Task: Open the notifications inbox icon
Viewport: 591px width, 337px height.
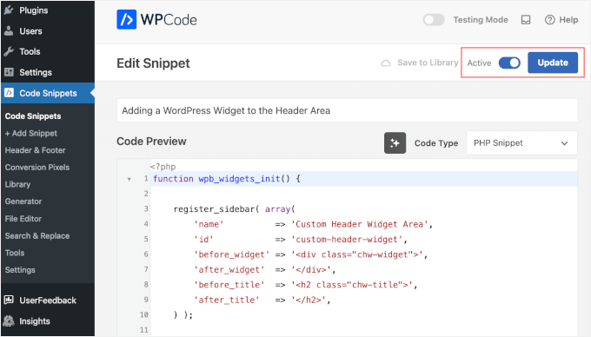Action: point(526,20)
